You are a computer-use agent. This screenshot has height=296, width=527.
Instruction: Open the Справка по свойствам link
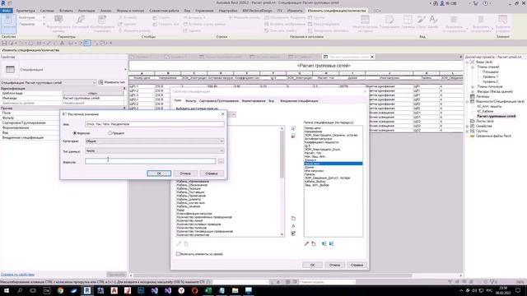click(x=17, y=275)
